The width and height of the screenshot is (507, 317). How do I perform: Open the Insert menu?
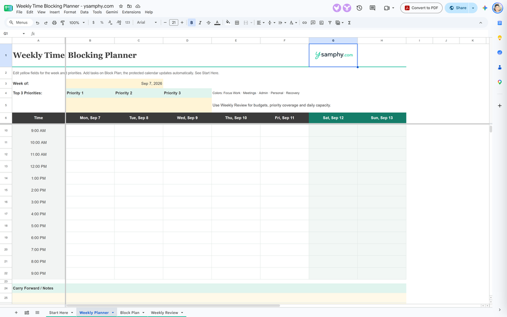pos(54,12)
